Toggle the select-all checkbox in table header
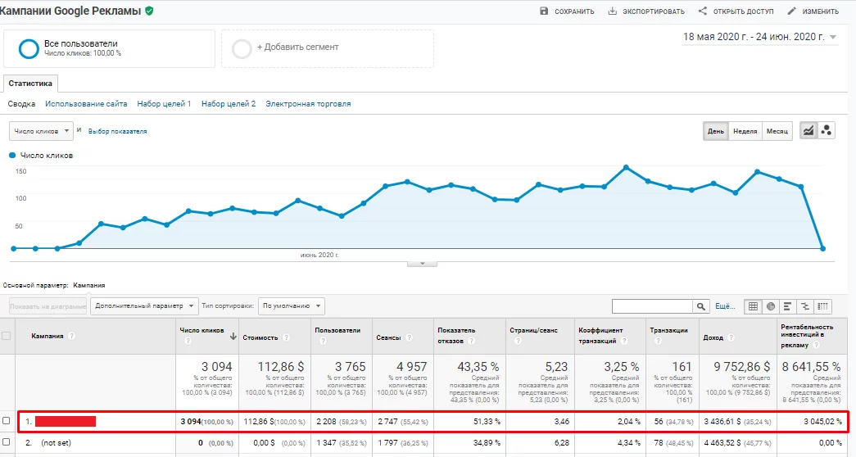The width and height of the screenshot is (856, 457). click(x=6, y=336)
